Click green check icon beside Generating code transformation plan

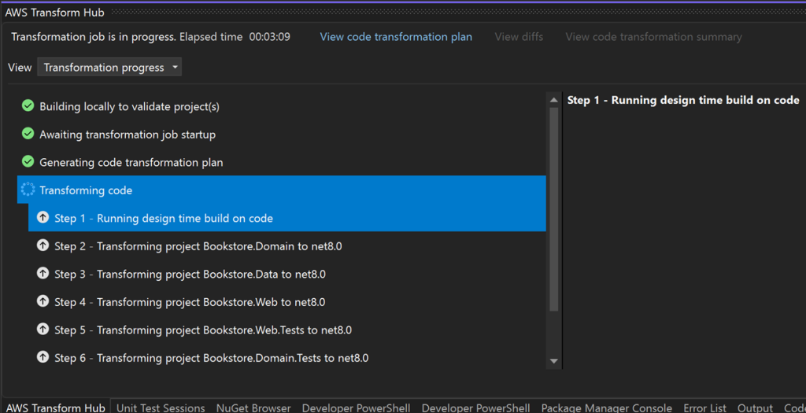(x=28, y=162)
